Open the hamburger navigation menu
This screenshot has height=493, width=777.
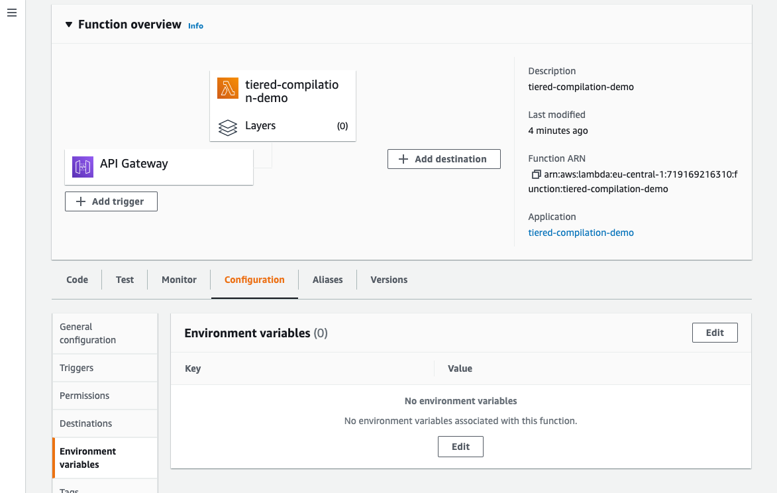(x=12, y=13)
